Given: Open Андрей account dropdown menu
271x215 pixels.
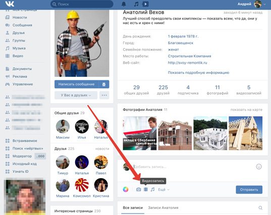Looking at the screenshot, I should click(252, 4).
